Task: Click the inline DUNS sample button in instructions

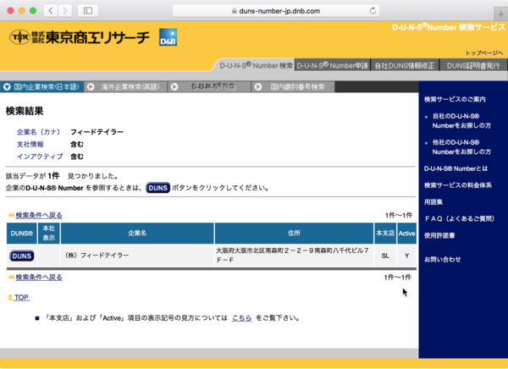Action: tap(157, 188)
